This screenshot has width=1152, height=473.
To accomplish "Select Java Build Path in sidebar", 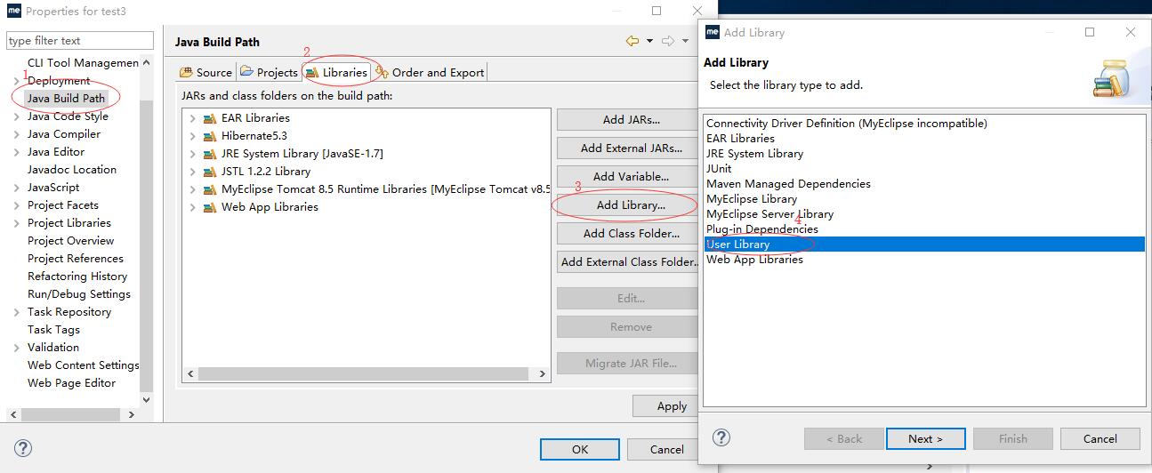I will pos(66,99).
